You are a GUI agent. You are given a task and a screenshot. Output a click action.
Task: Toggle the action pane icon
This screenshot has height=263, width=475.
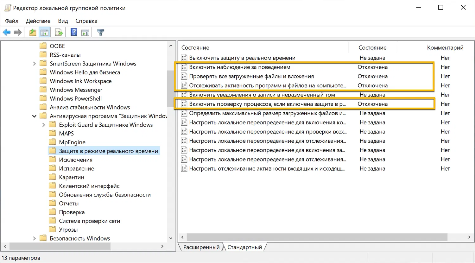[85, 32]
